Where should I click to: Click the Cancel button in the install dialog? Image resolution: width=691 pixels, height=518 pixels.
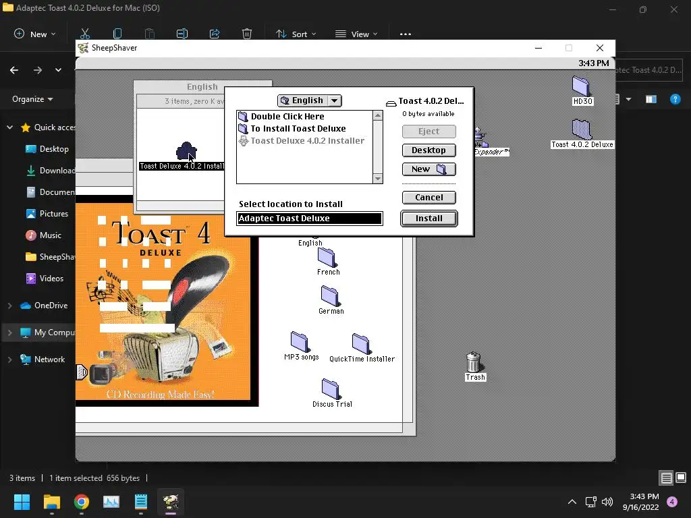coord(429,198)
